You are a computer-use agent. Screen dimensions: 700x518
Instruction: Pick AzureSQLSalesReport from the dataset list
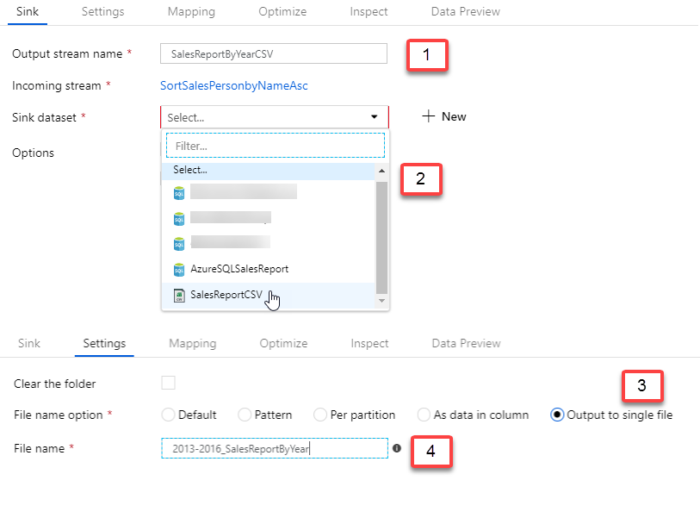click(x=268, y=269)
